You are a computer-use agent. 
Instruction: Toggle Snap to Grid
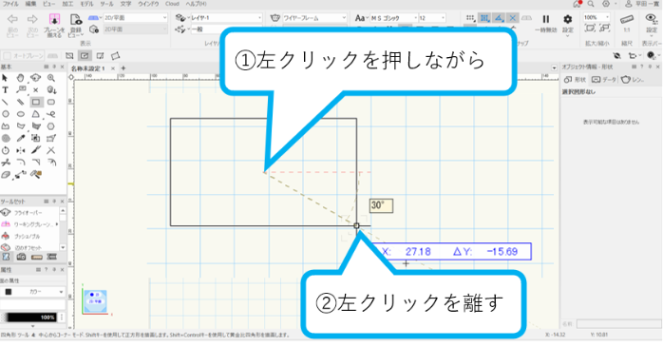[470, 18]
